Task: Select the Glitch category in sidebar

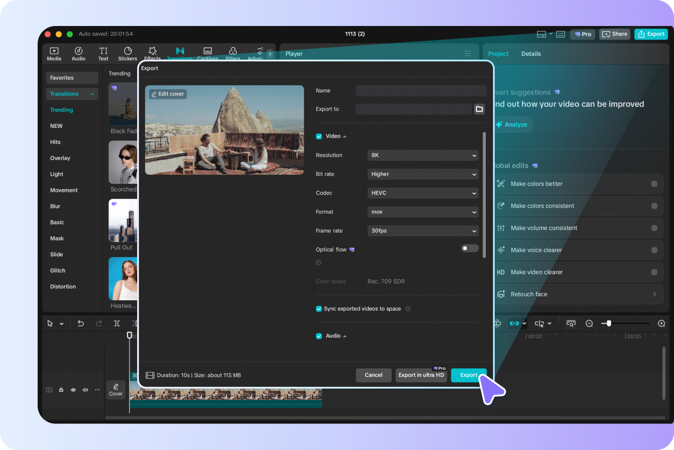Action: point(57,270)
